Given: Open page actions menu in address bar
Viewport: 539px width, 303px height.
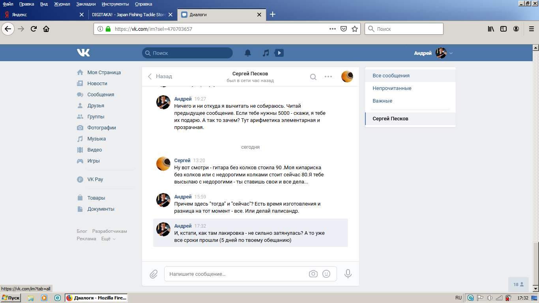Looking at the screenshot, I should [333, 29].
